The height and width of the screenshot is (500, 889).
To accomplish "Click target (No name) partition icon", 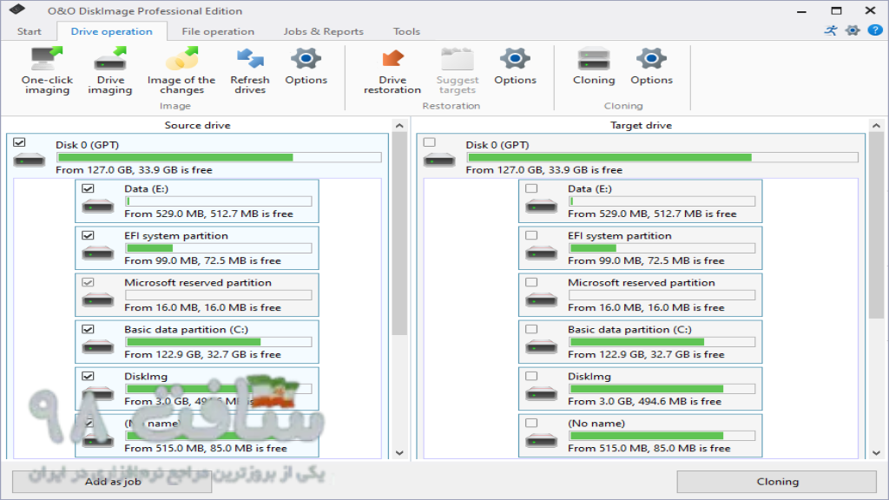I will point(541,440).
